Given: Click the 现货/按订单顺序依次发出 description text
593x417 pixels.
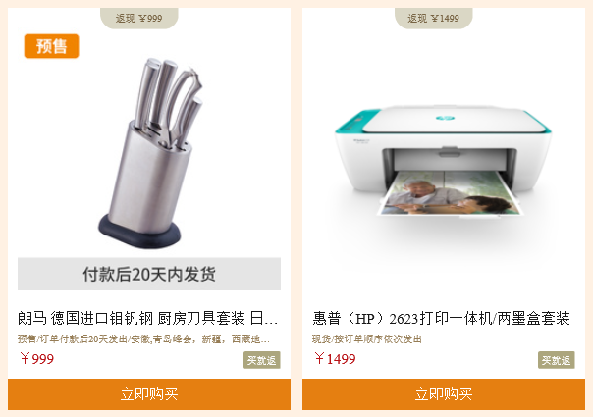Looking at the screenshot, I should click(367, 339).
